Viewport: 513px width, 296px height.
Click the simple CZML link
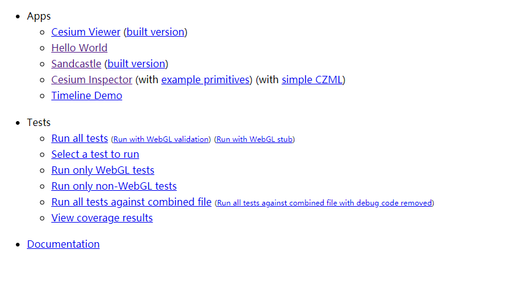[x=311, y=80]
